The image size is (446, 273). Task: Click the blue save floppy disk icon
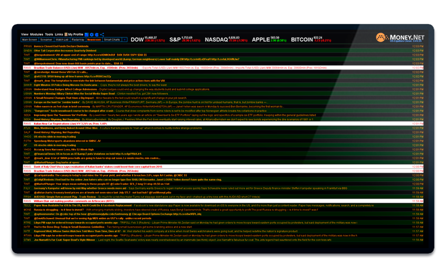(86, 34)
